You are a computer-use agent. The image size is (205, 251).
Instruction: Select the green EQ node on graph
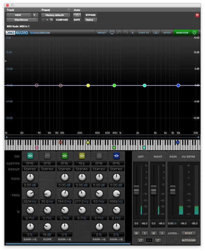(114, 85)
